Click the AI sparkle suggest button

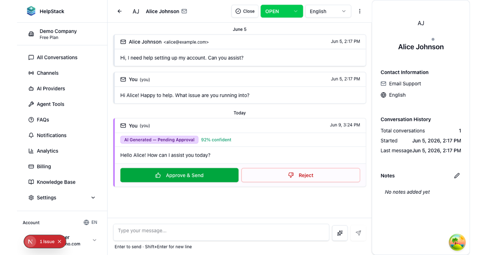pos(340,233)
